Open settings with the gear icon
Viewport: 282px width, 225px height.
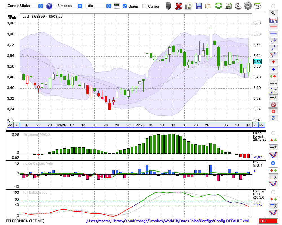click(x=248, y=6)
